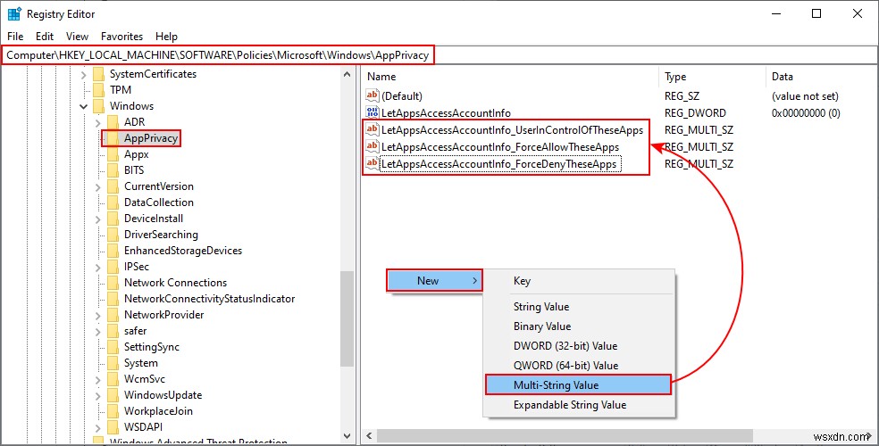The width and height of the screenshot is (879, 446).
Task: Click the Network Connections folder icon
Action: 113,283
